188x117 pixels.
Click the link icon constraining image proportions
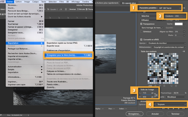157,95
